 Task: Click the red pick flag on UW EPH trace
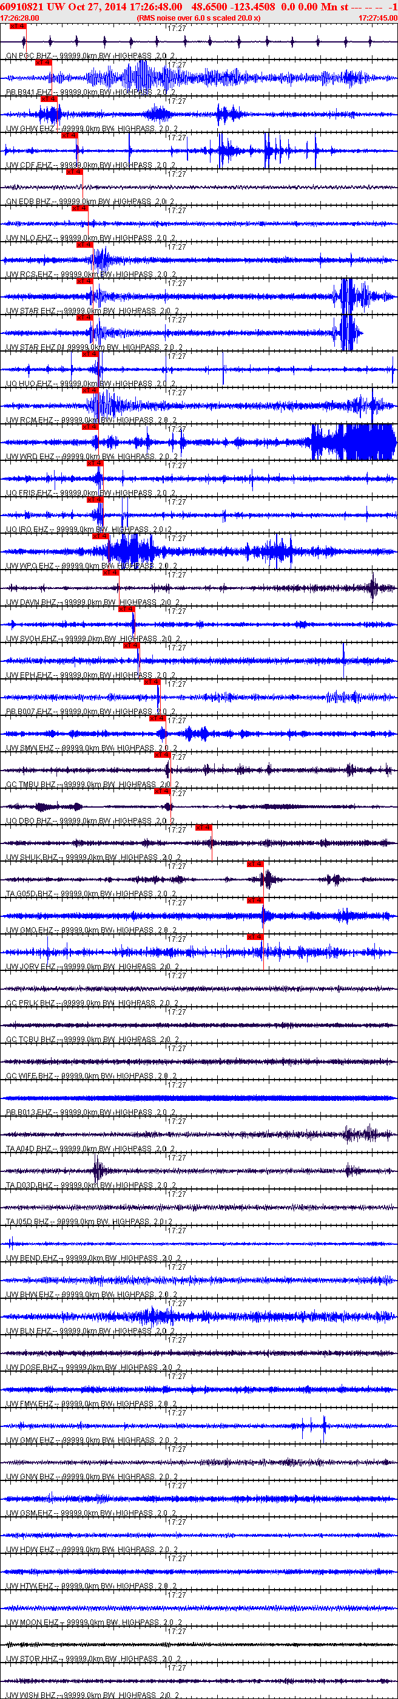(131, 645)
